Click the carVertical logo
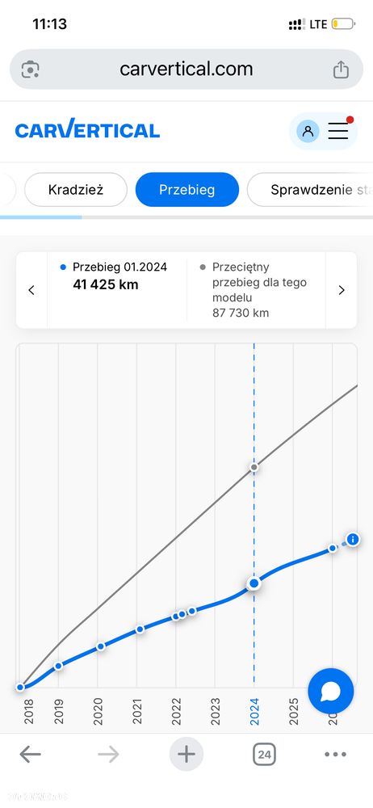373x808 pixels. (x=87, y=130)
